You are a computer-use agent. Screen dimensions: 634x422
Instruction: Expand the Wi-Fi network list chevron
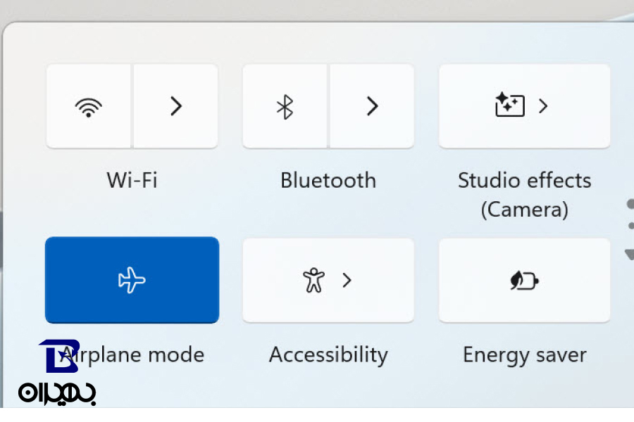[175, 106]
